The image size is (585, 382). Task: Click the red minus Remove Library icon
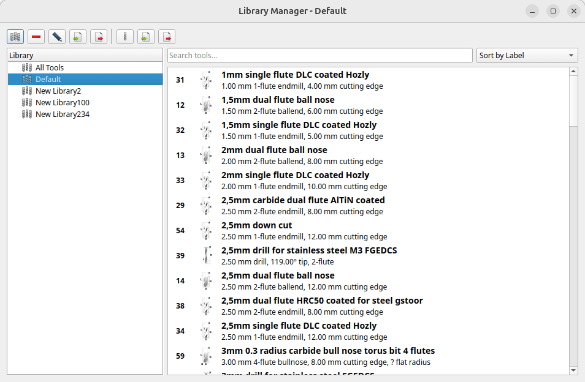(x=36, y=37)
